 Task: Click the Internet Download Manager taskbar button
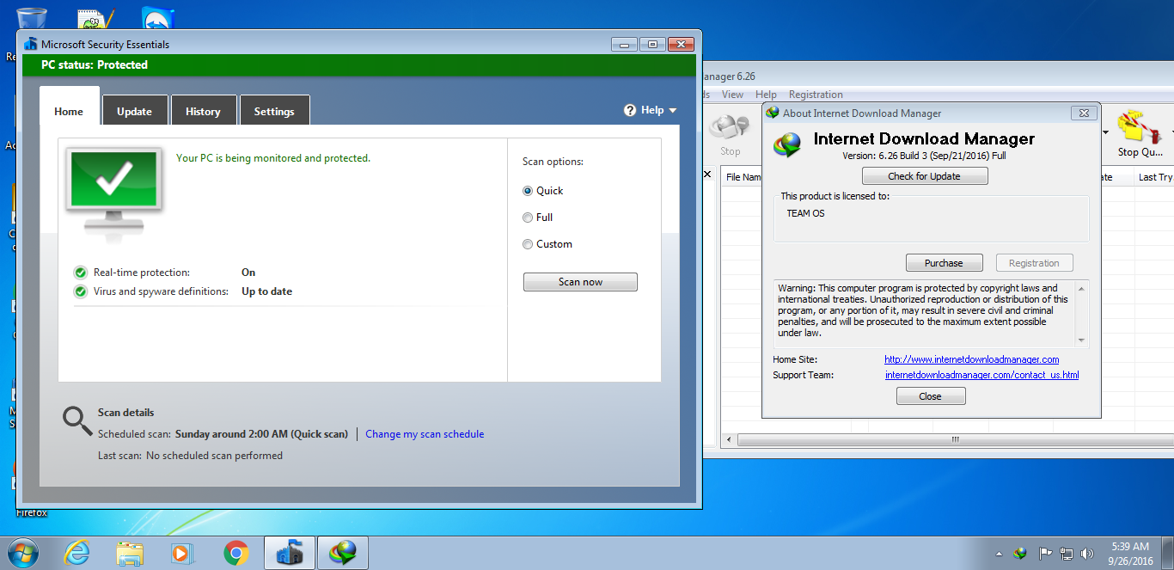[x=343, y=553]
